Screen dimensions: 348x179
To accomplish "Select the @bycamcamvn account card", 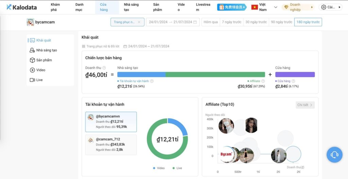I will (x=111, y=122).
